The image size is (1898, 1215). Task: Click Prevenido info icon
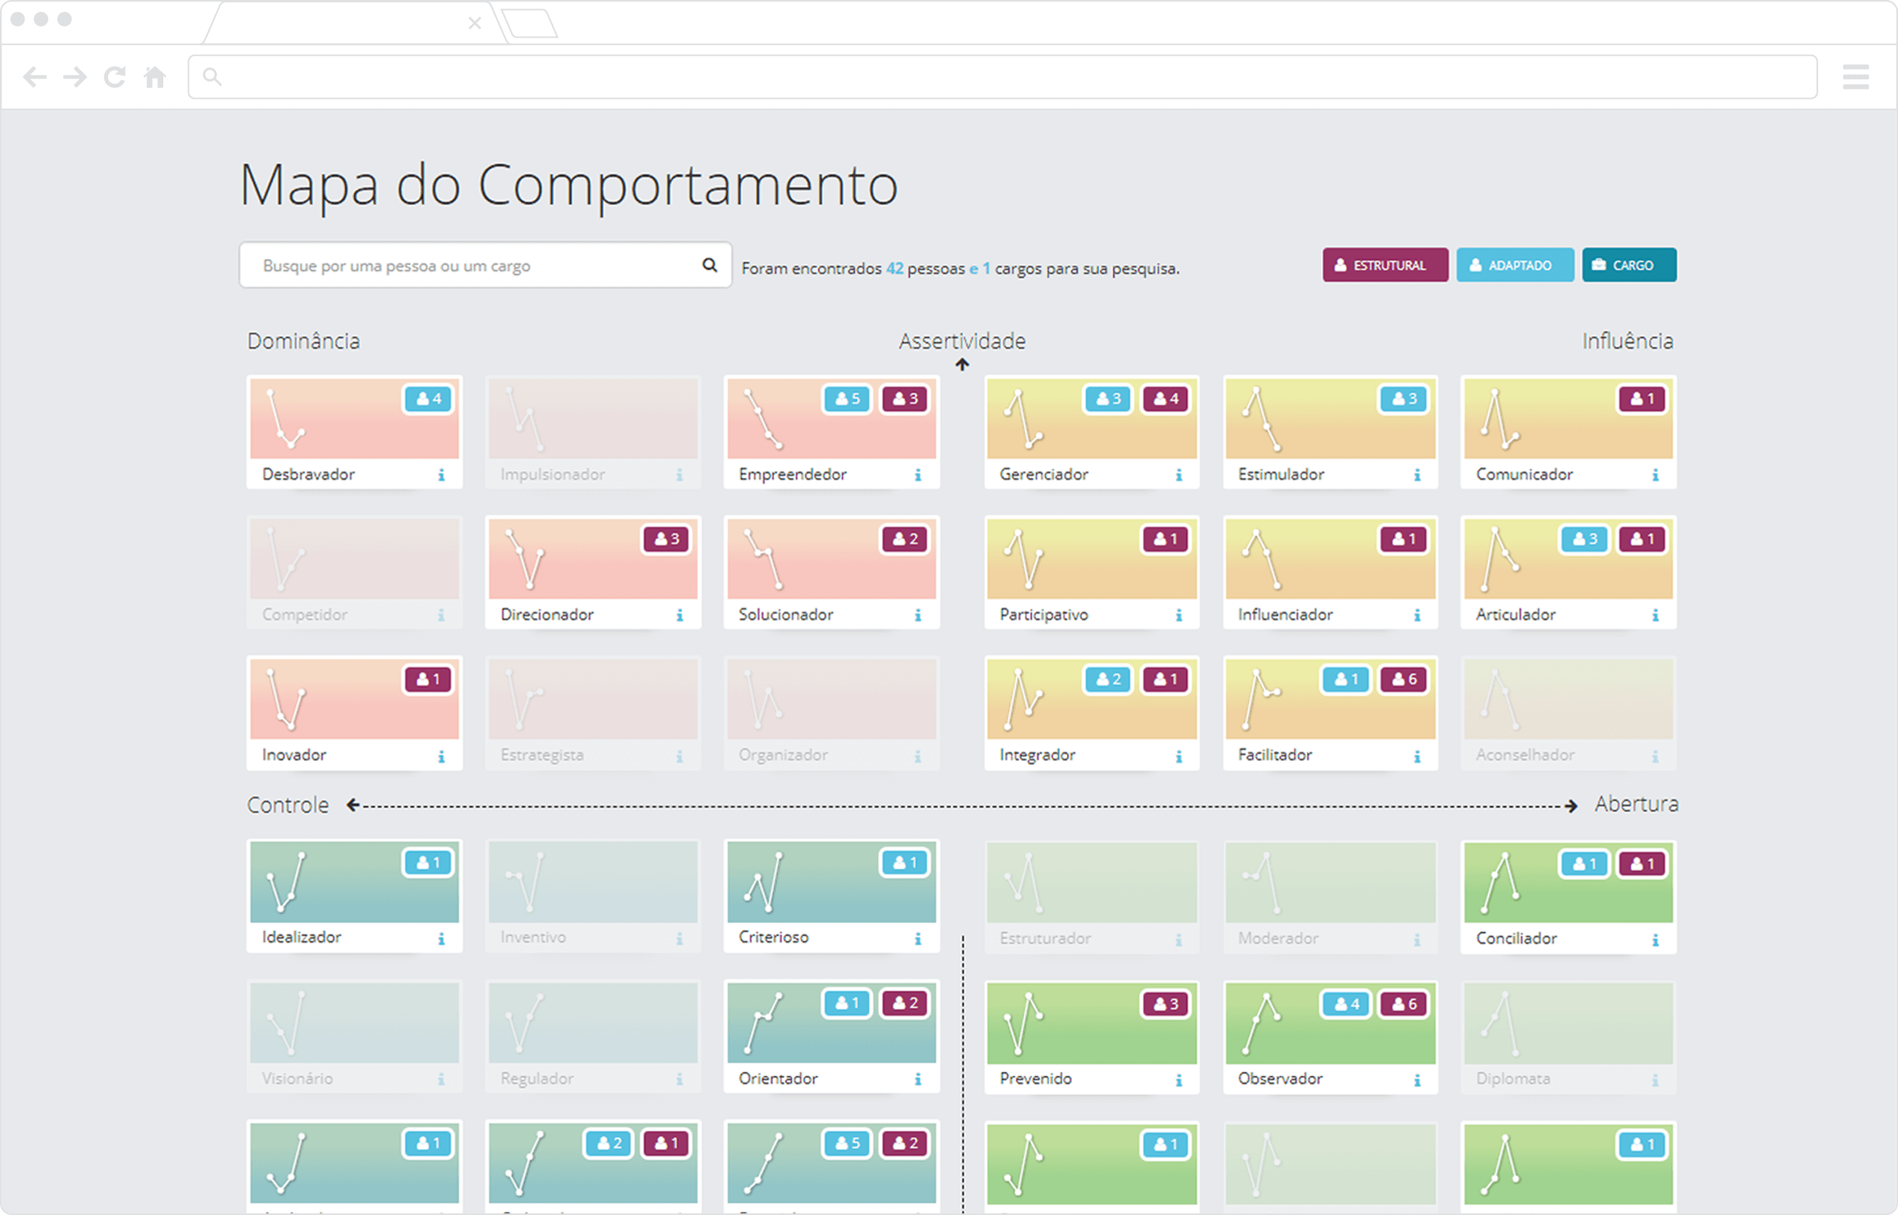click(1179, 1081)
